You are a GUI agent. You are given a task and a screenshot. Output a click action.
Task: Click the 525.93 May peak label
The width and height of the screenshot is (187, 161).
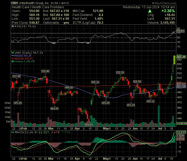click(x=120, y=72)
